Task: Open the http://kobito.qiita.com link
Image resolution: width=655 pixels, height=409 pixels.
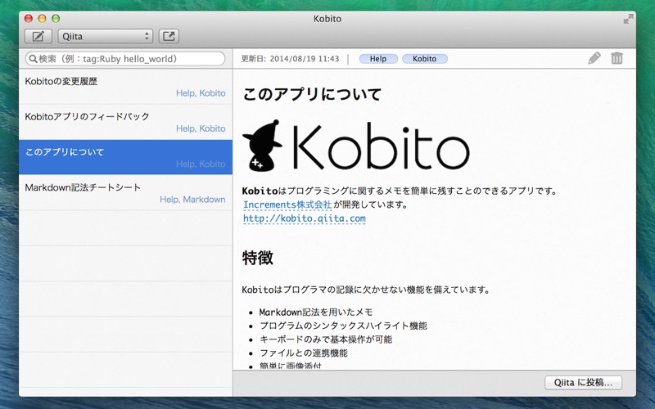Action: pyautogui.click(x=304, y=218)
